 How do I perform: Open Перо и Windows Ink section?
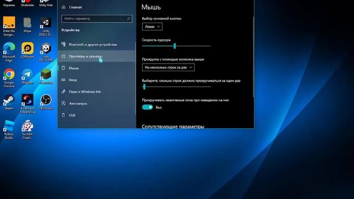coord(97,91)
